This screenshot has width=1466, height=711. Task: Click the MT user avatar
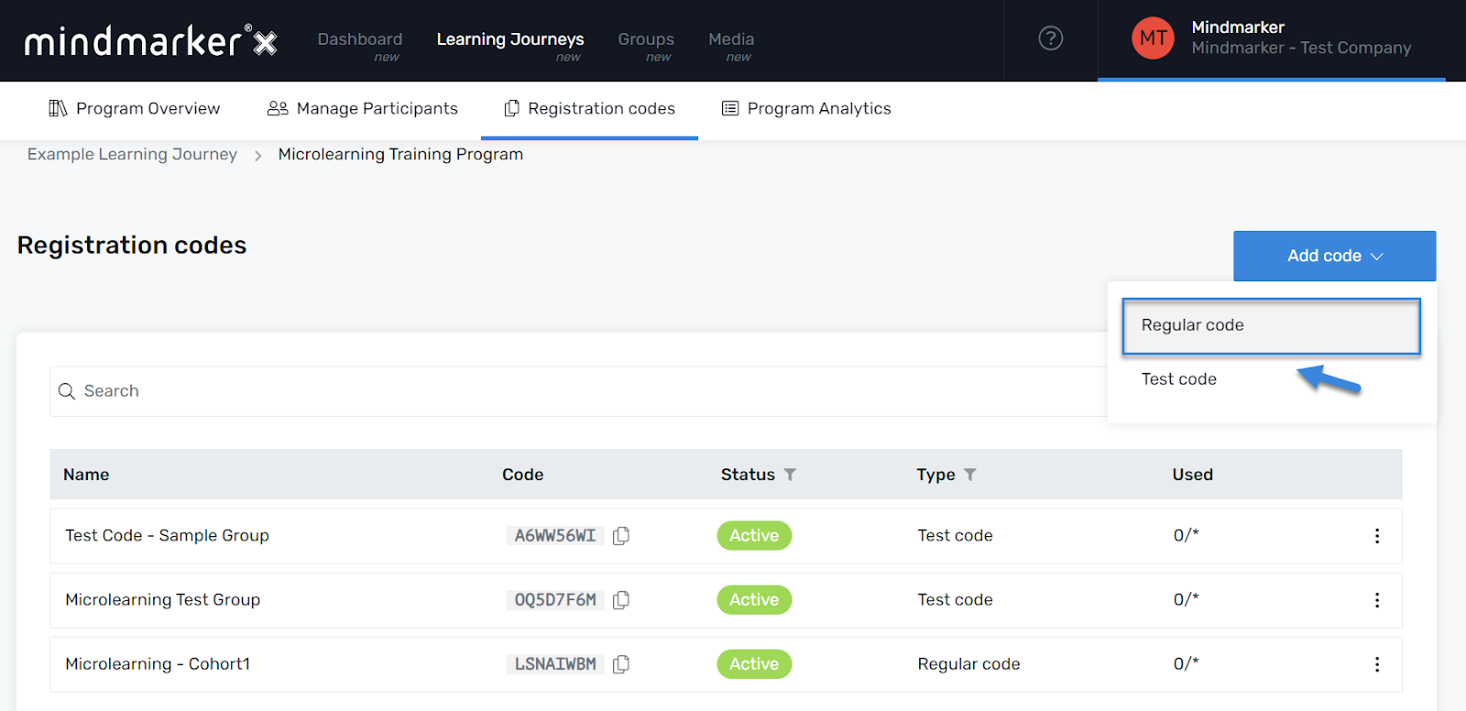(1153, 38)
